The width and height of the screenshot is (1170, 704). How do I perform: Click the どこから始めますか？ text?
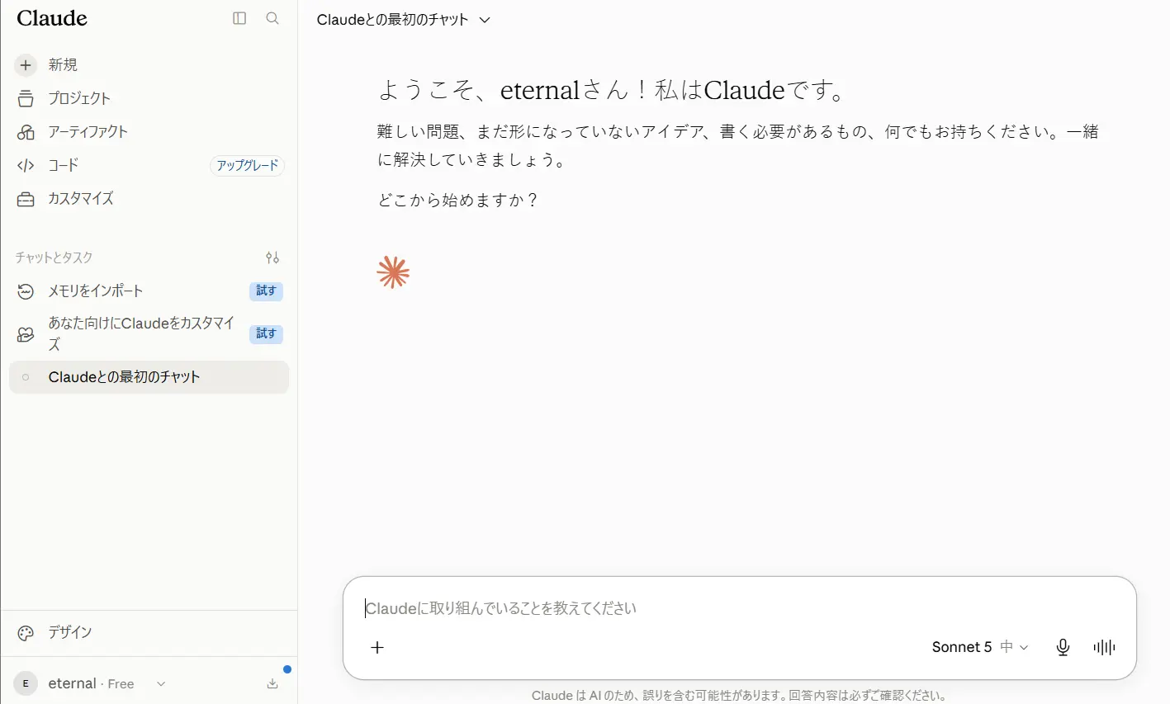(x=458, y=201)
